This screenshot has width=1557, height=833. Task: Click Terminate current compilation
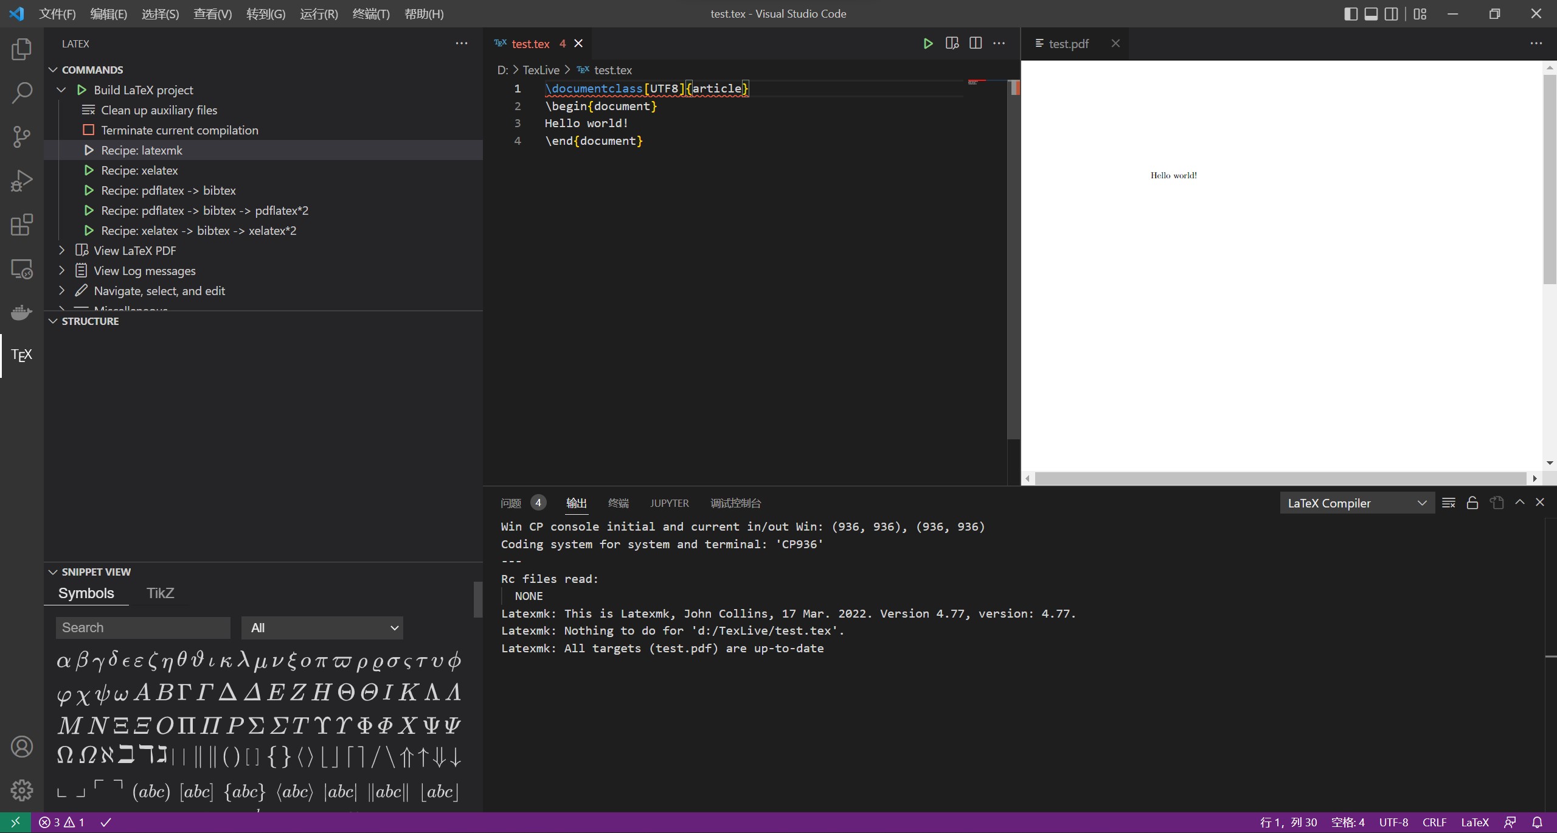pyautogui.click(x=179, y=130)
